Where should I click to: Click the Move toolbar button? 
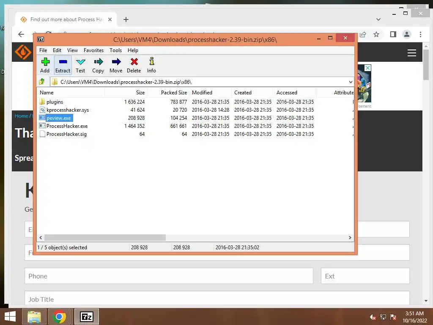pyautogui.click(x=116, y=65)
